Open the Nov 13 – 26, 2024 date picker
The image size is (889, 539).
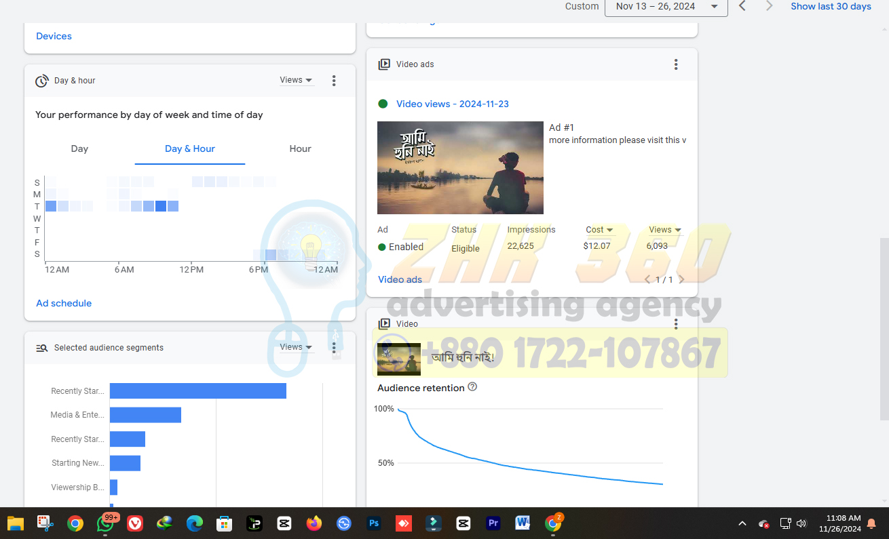pyautogui.click(x=666, y=7)
